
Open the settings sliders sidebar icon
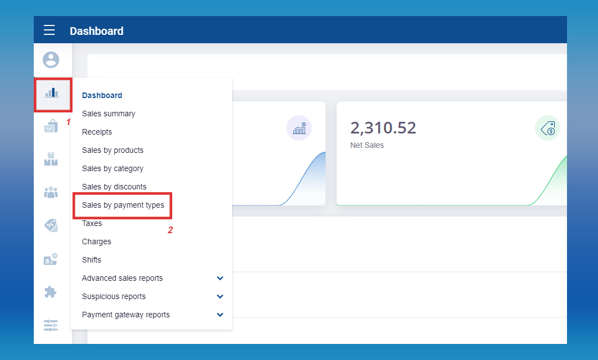[x=51, y=325]
